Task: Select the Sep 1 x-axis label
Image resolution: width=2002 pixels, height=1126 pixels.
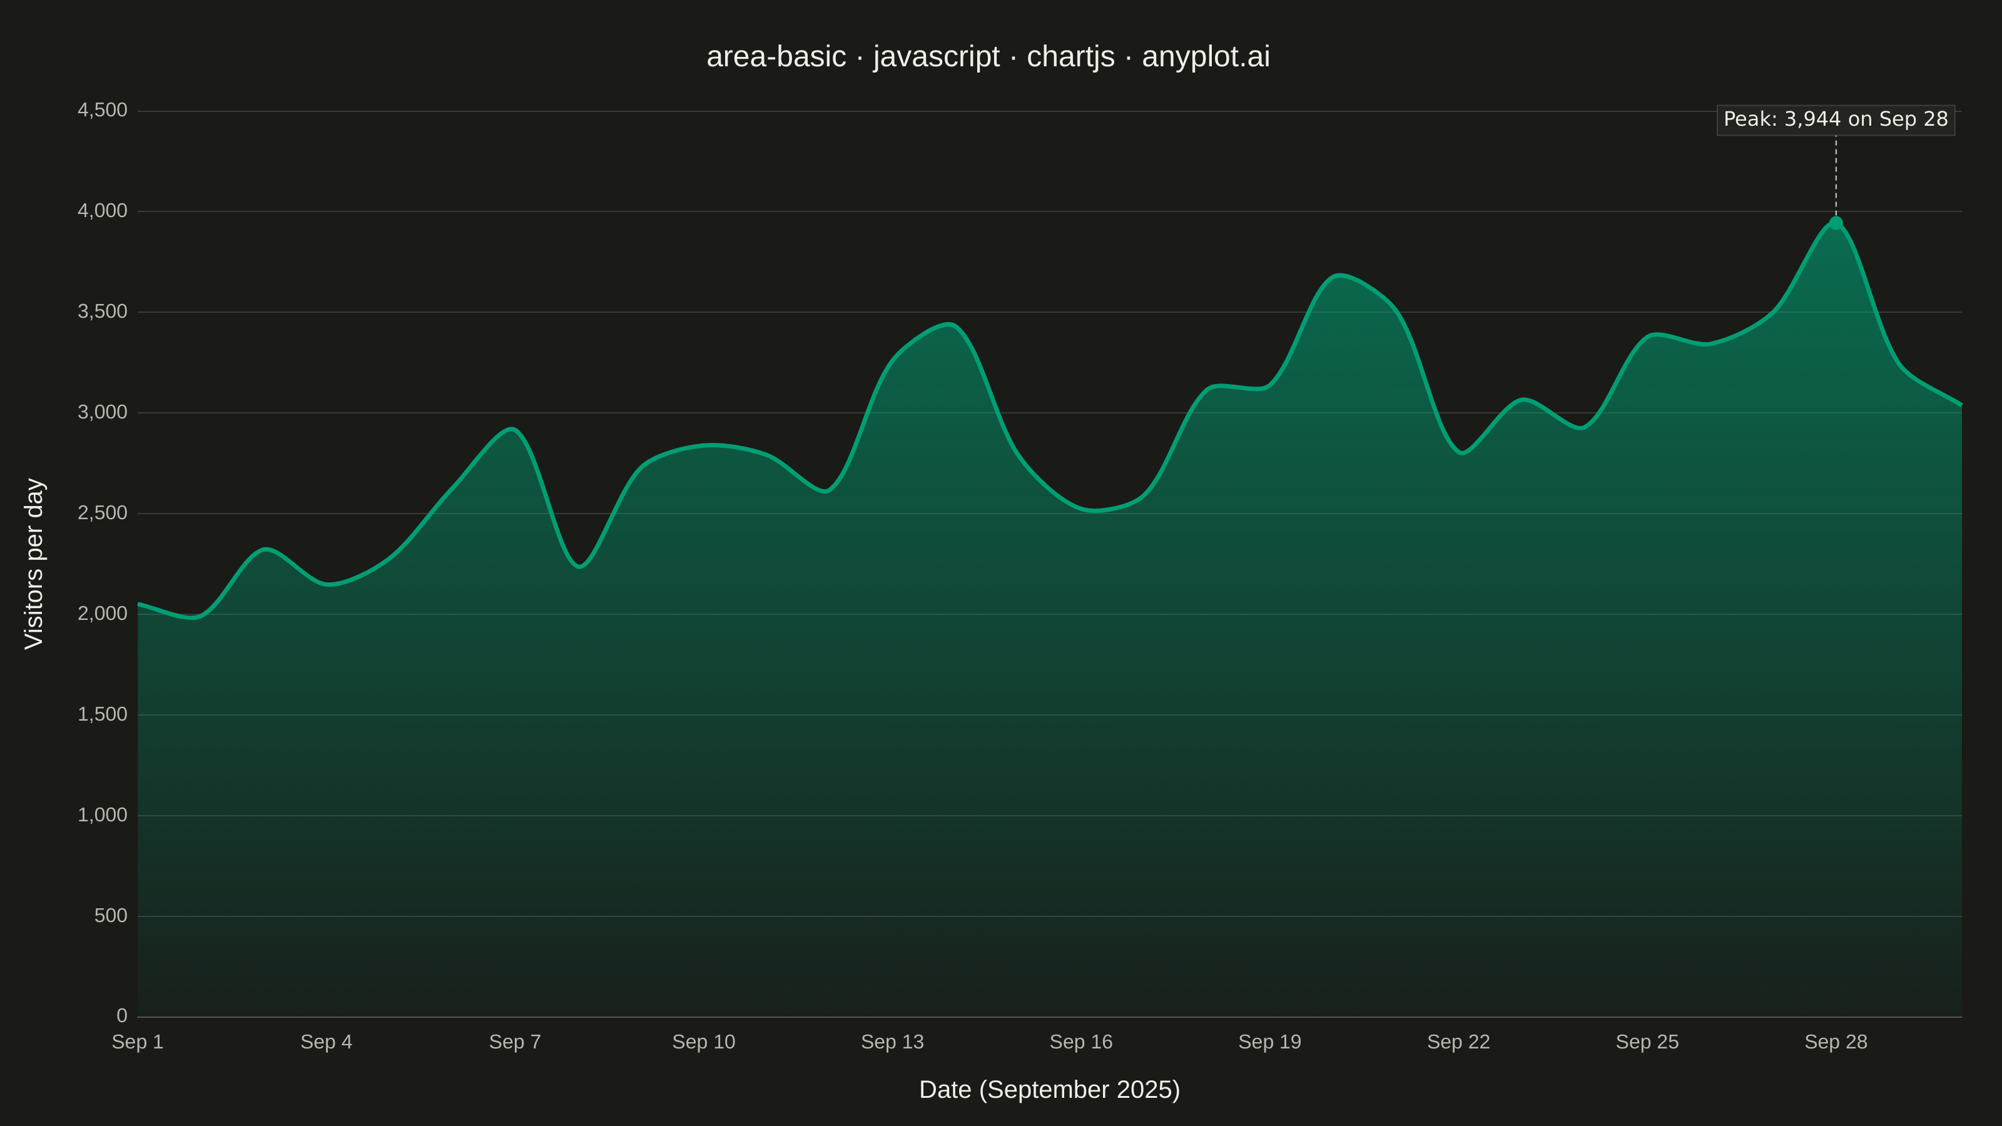Action: click(138, 1042)
